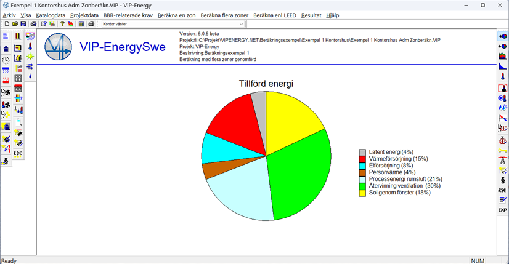
Task: Open the Arkiv menu
Action: click(9, 15)
